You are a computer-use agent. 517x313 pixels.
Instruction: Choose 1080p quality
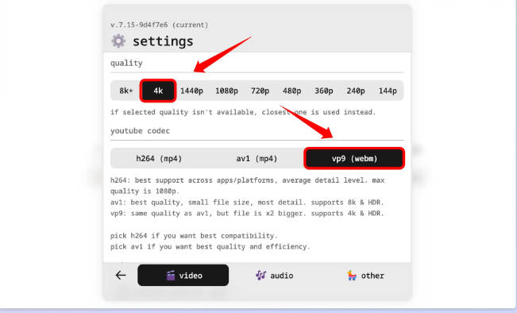226,91
